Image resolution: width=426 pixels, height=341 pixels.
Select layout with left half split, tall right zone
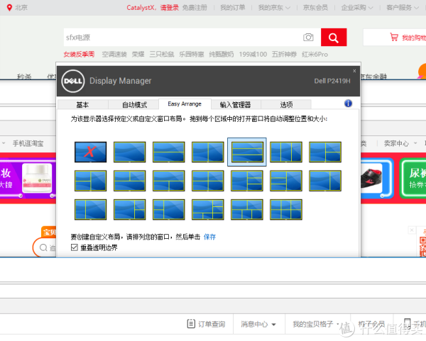[90, 181]
